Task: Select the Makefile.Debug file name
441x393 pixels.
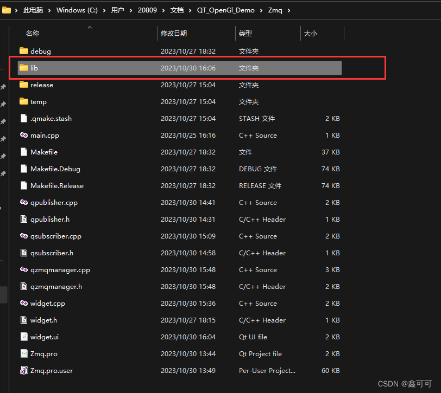Action: (55, 169)
